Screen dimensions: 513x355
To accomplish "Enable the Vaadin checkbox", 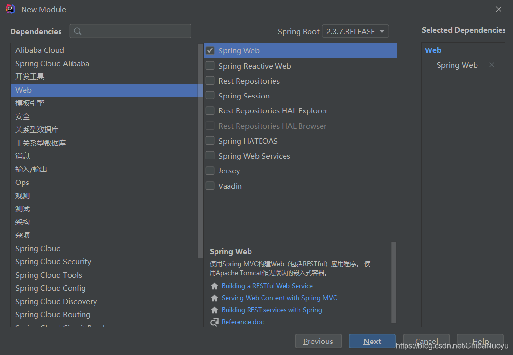I will pos(210,186).
